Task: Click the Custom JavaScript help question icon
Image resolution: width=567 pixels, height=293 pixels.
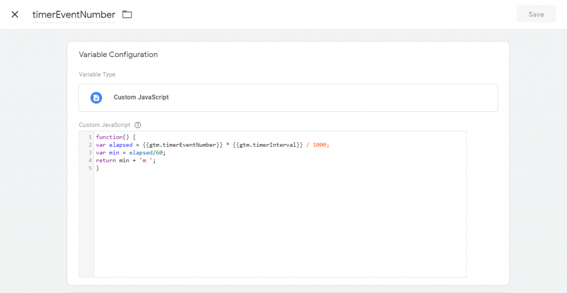Action: (x=138, y=125)
